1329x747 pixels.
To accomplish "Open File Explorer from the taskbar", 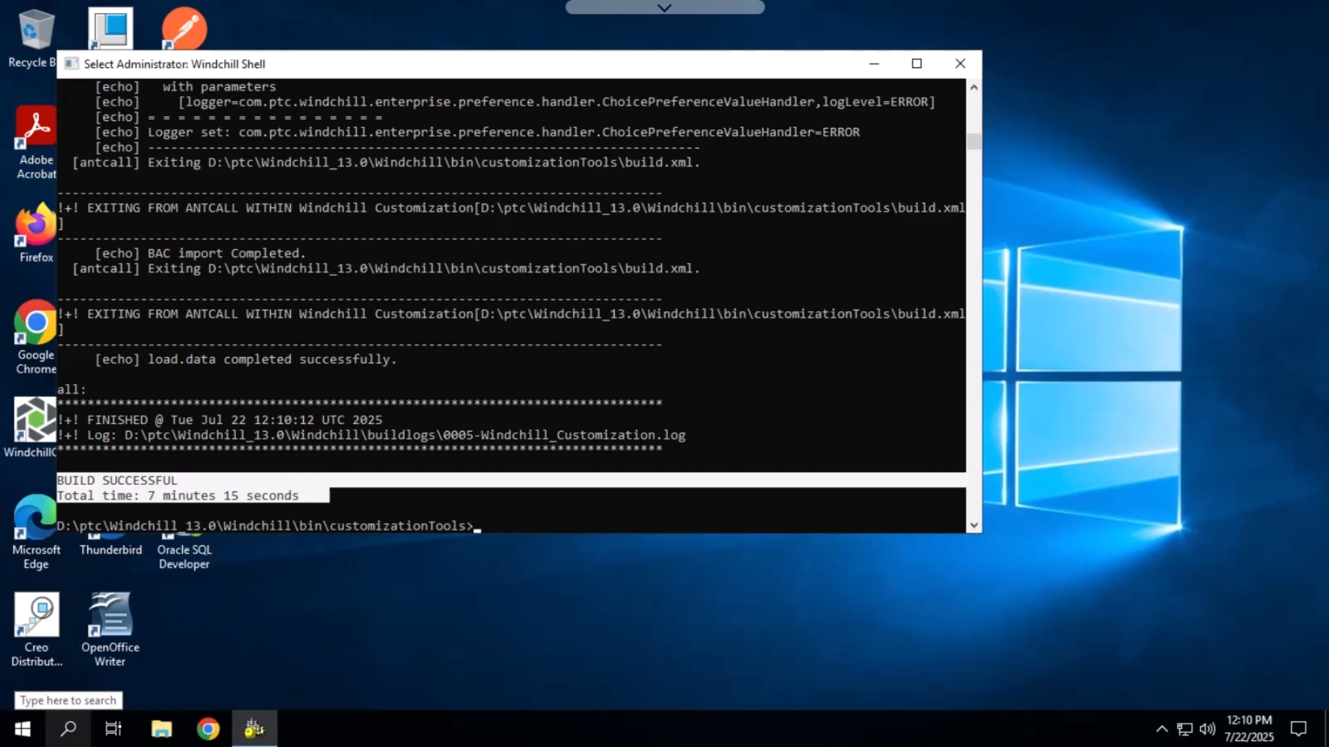I will (161, 728).
